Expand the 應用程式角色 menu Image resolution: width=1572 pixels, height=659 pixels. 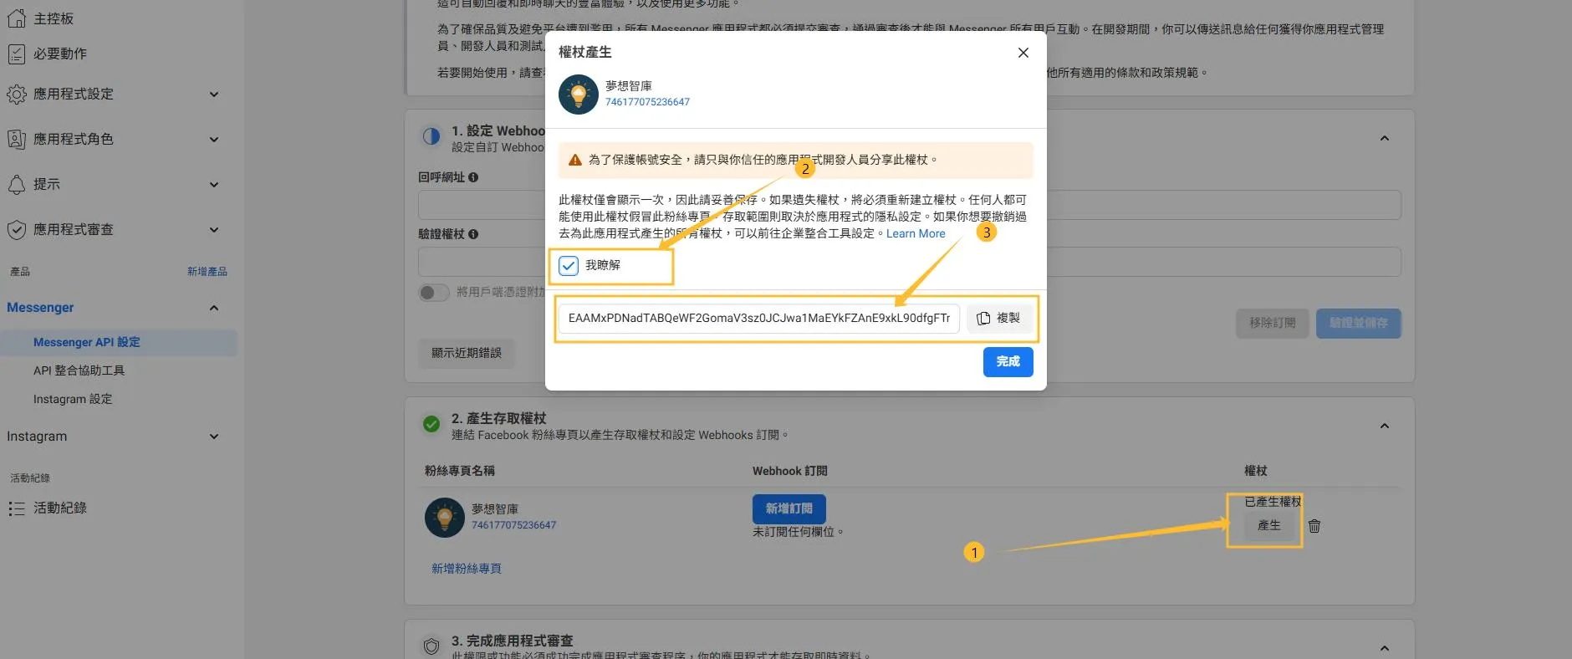tap(214, 140)
